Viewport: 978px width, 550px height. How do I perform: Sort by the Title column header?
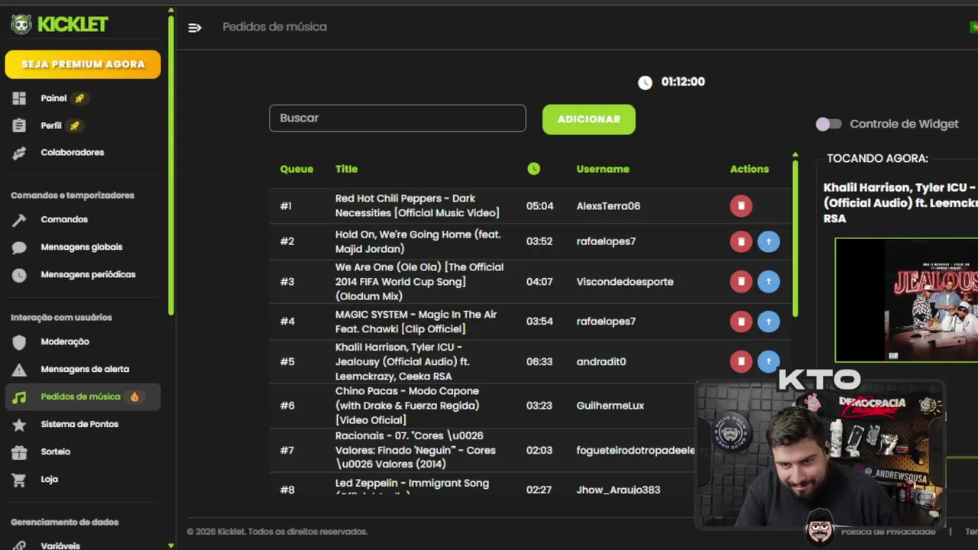(346, 169)
